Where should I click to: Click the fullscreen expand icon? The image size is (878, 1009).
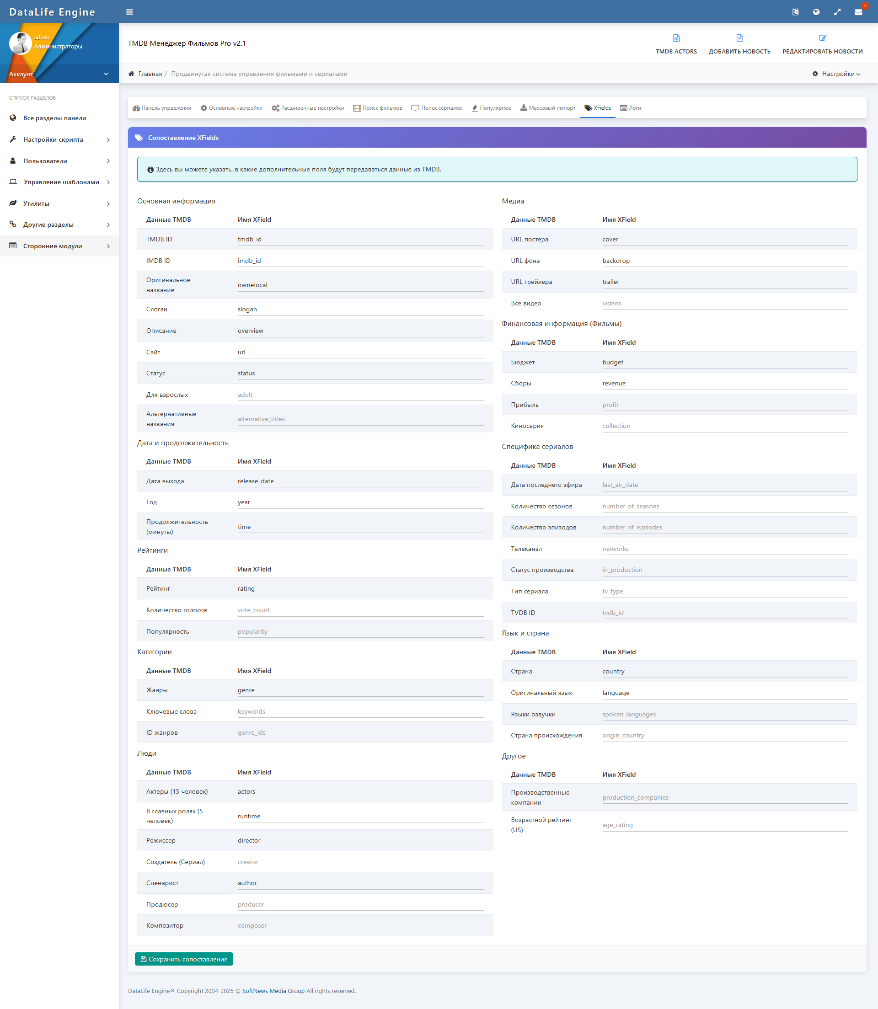pos(837,12)
